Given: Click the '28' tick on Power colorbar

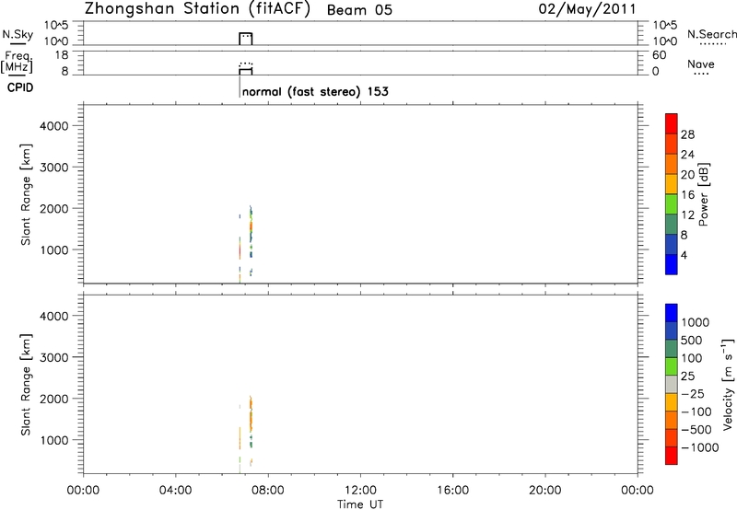Looking at the screenshot, I should click(x=687, y=134).
